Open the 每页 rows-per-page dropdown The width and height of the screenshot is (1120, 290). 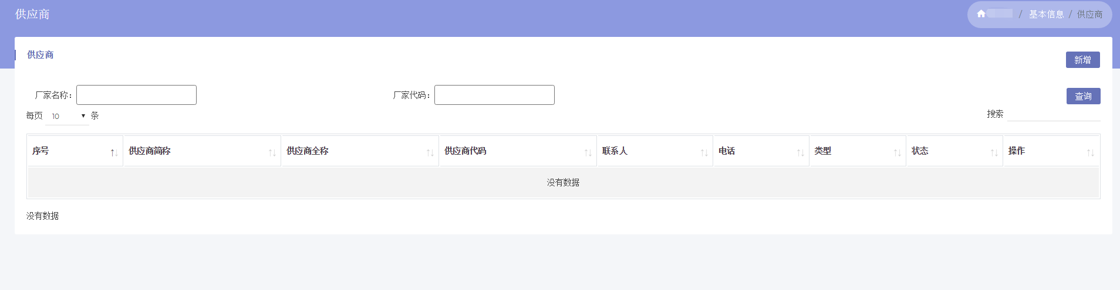pos(68,116)
